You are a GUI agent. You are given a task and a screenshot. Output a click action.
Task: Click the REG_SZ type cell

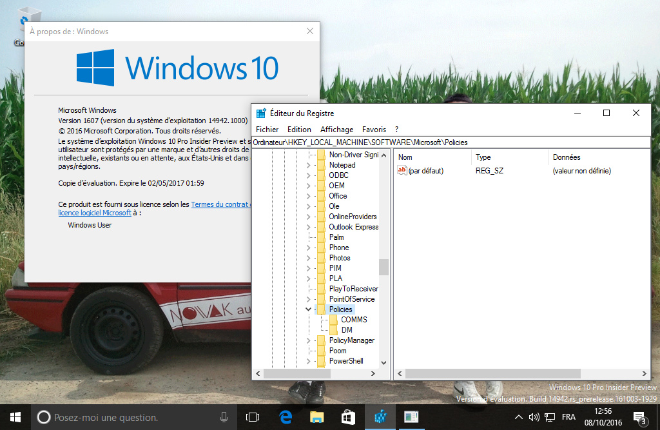490,171
